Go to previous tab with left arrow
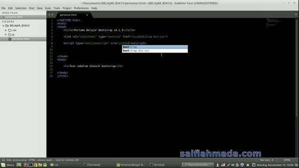 coord(49,14)
